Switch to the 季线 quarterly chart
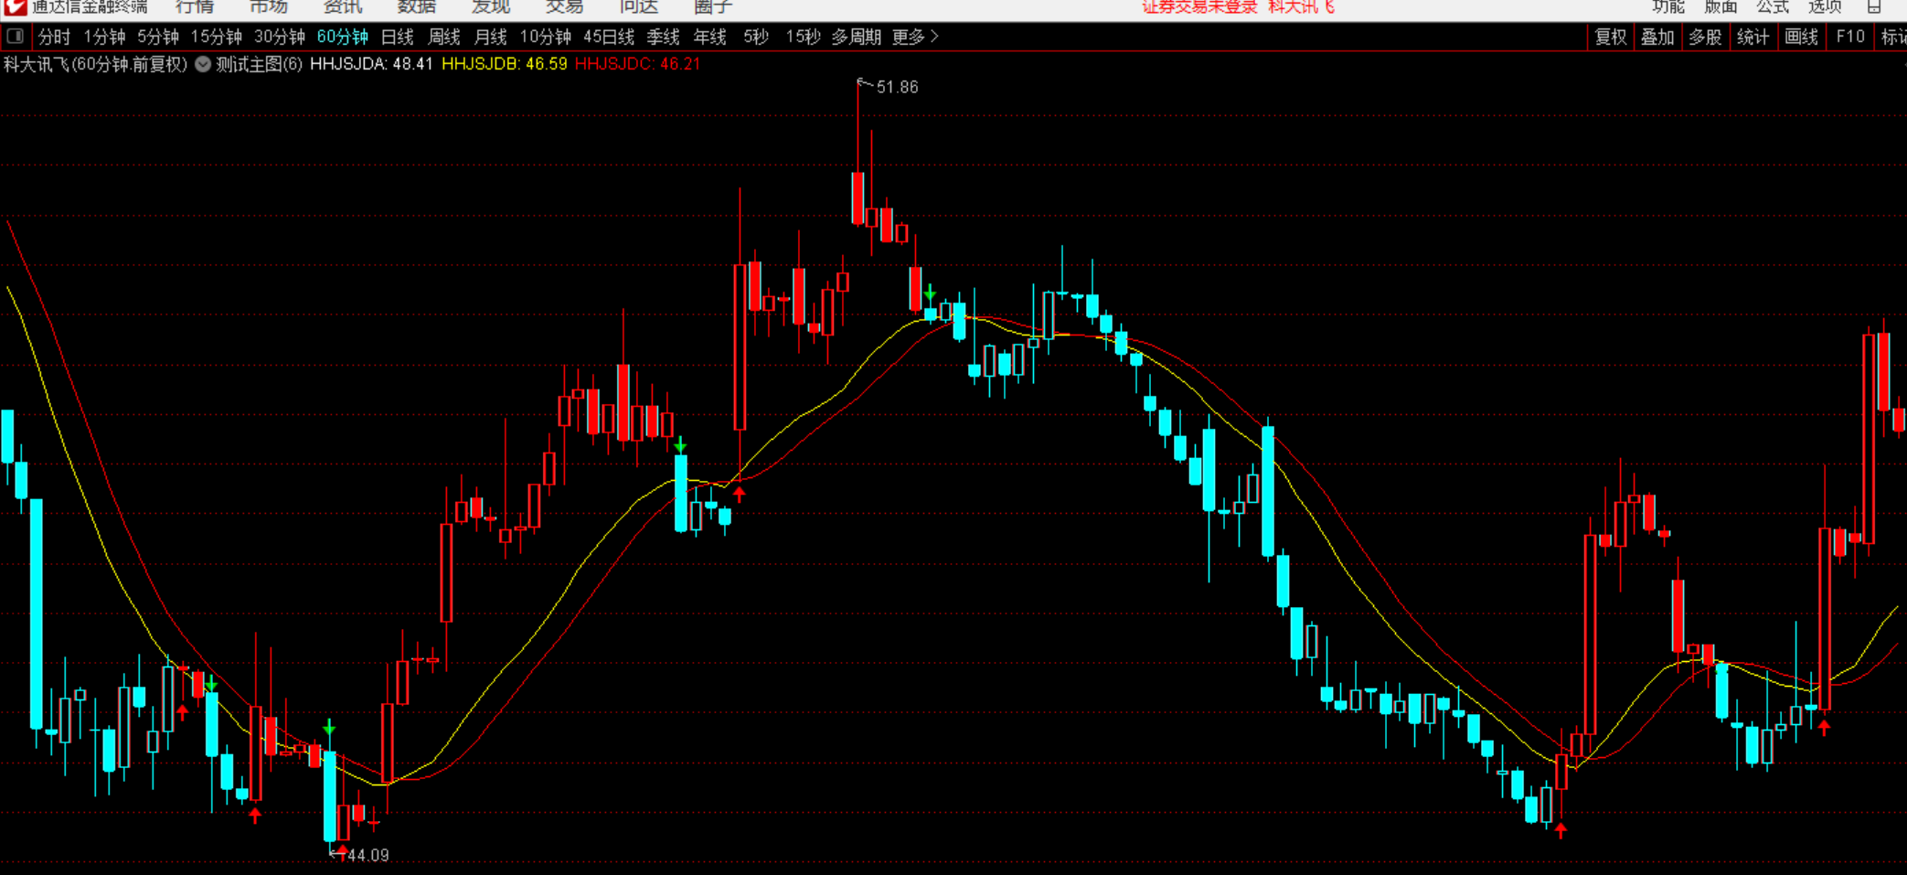 (663, 37)
